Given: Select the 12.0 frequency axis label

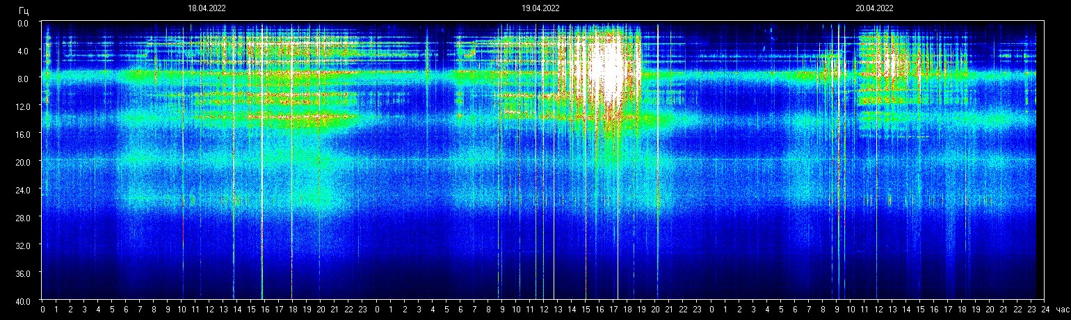Looking at the screenshot, I should coord(22,106).
